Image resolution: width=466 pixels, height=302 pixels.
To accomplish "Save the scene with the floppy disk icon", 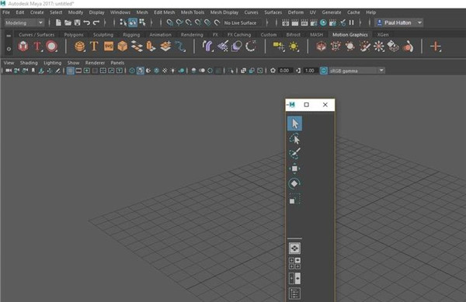I will 77,23.
